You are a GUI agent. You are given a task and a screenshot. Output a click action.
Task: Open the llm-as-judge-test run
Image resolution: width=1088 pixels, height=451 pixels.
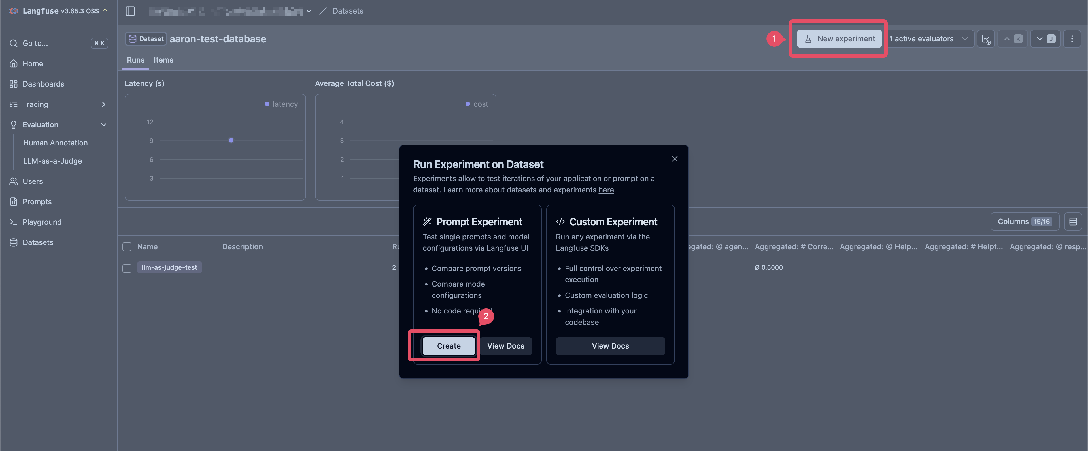click(x=169, y=267)
